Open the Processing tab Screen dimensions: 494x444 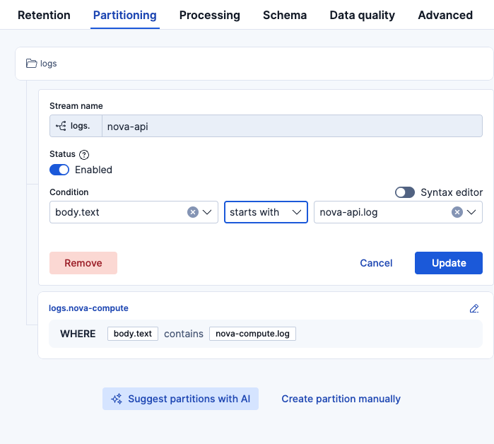pos(209,15)
